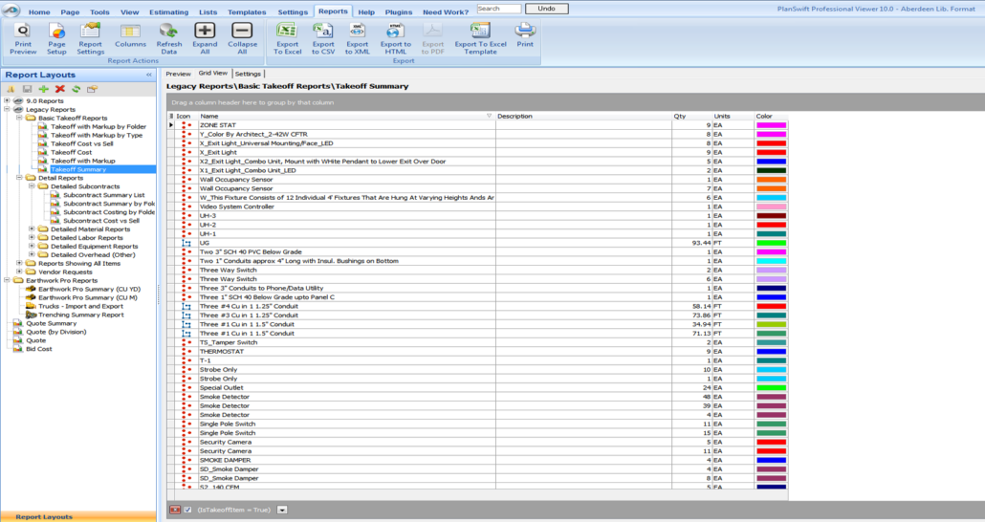The height and width of the screenshot is (522, 985).
Task: Expand the 9.0 Reports tree node
Action: tap(8, 100)
